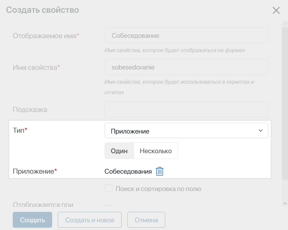
Task: Click the vertical scrollbar thumb
Action: (285, 103)
